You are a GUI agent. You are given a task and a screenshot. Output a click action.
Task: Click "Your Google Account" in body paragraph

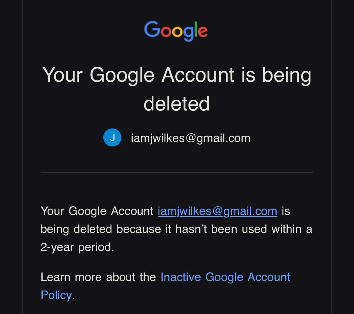click(97, 211)
